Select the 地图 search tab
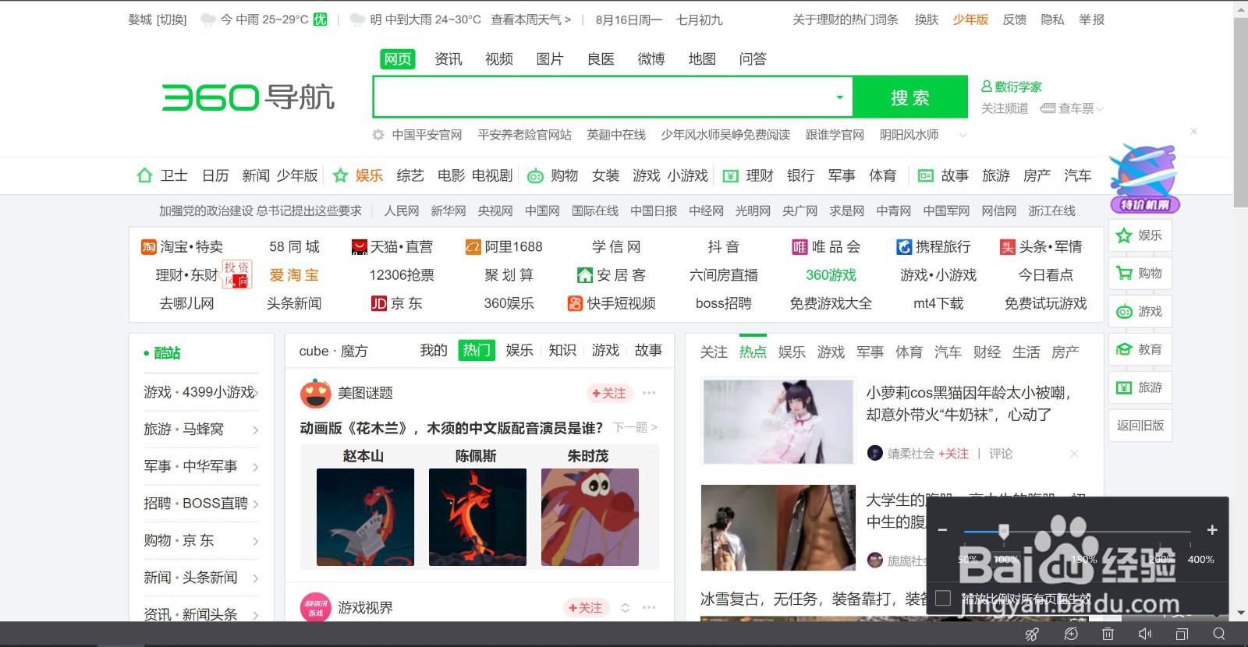Screen dimensions: 1248x647 coord(702,59)
